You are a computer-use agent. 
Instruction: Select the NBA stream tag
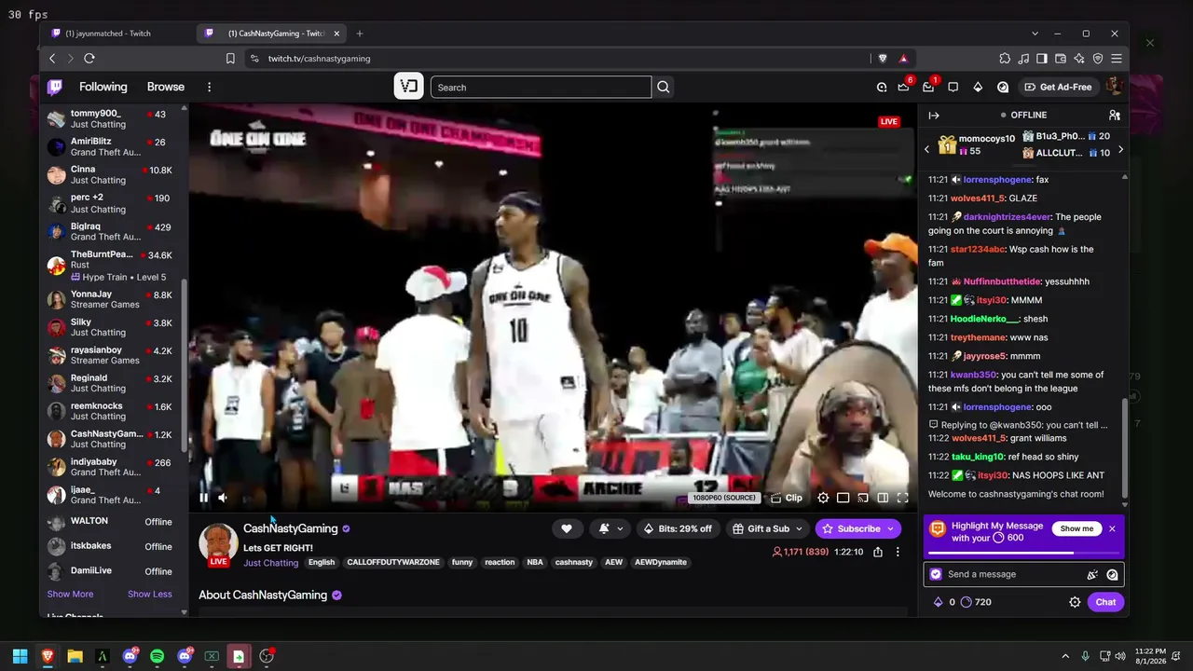[x=535, y=562]
